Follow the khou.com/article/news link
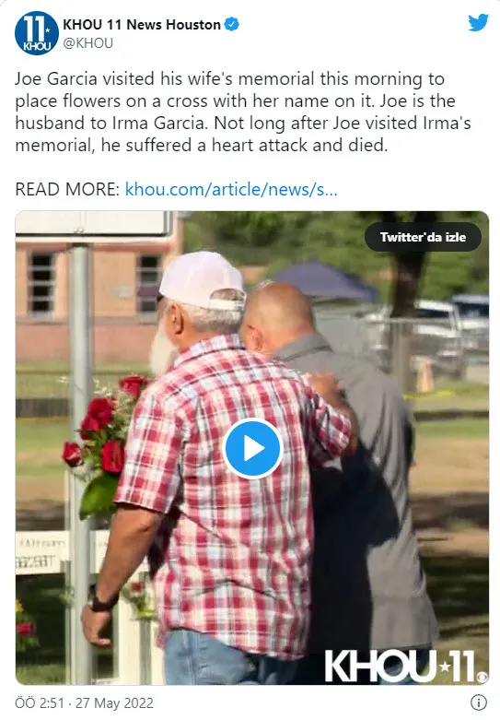Image resolution: width=500 pixels, height=720 pixels. click(231, 189)
